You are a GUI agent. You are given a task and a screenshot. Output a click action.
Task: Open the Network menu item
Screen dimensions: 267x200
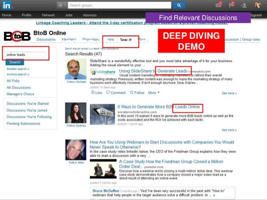pyautogui.click(x=49, y=15)
